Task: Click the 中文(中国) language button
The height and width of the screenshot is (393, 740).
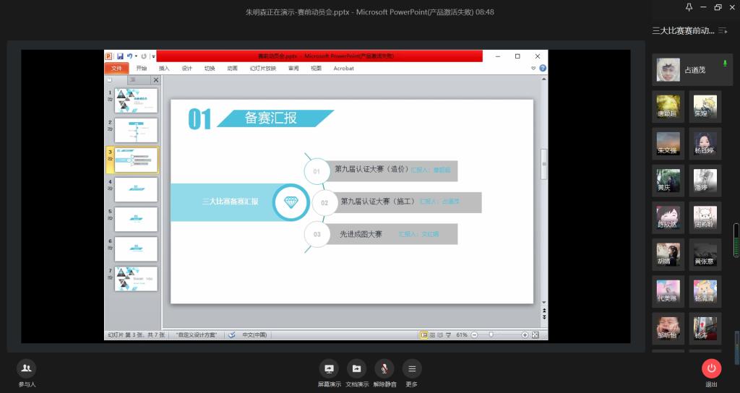Action: coord(254,335)
